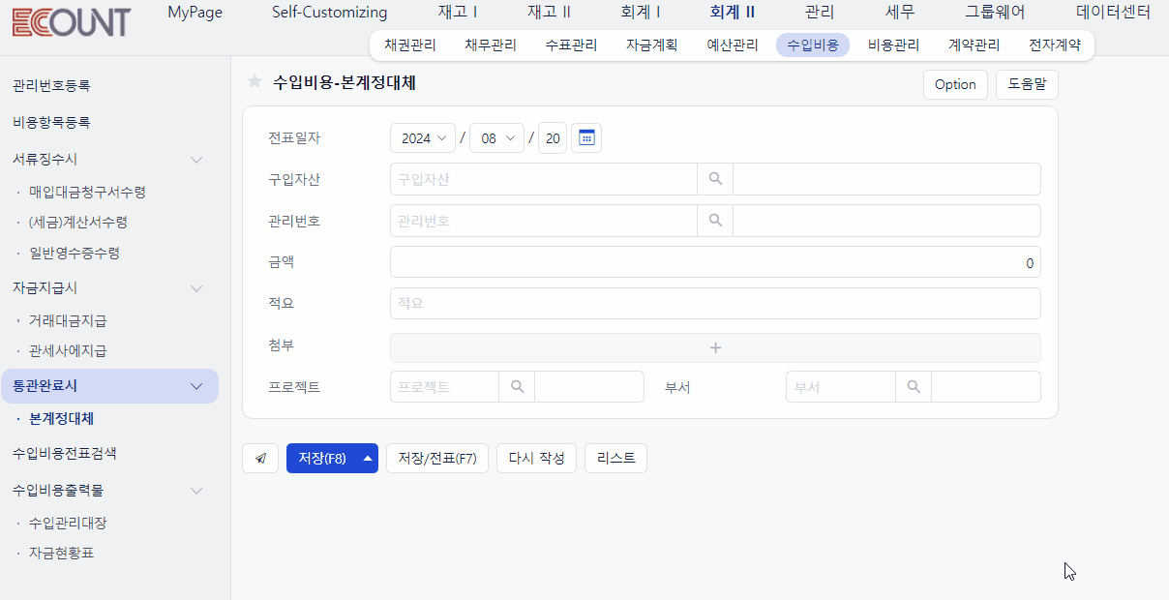Click the 저장/전표(F7) button
Screen dimensions: 1169x600
437,459
